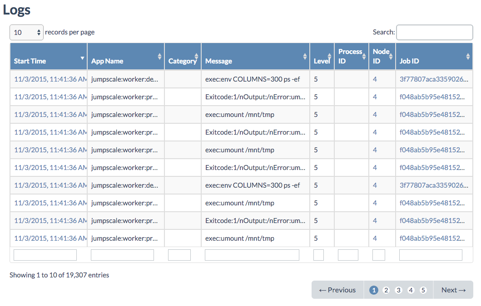Click the Message column filter box
The height and width of the screenshot is (306, 481).
[252, 255]
